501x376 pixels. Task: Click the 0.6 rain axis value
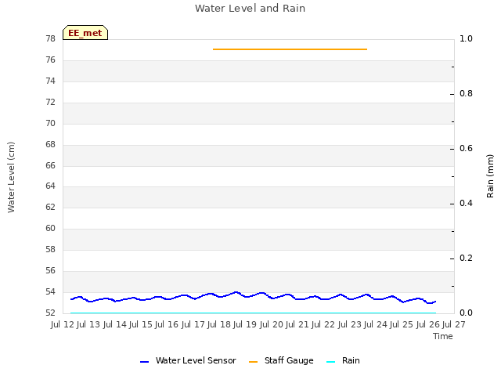click(466, 148)
